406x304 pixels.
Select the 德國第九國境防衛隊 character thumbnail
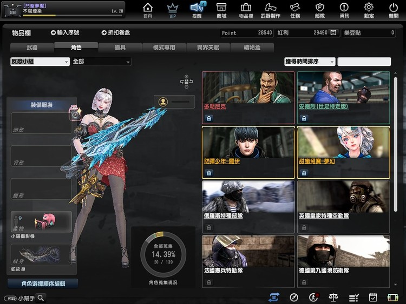click(344, 251)
